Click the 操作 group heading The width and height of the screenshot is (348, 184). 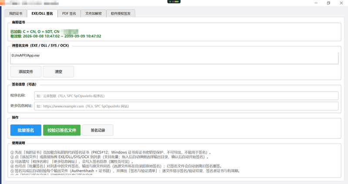(x=15, y=117)
